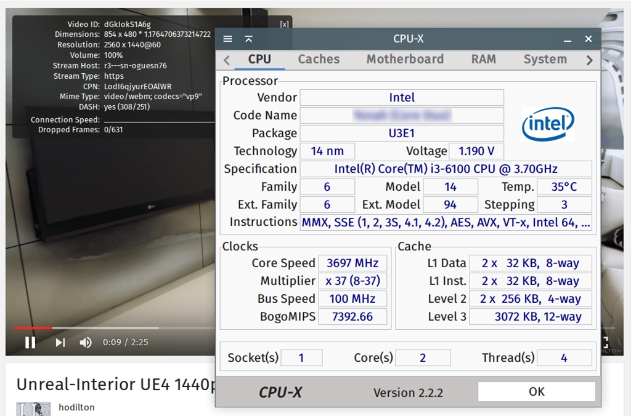631x416 pixels.
Task: Click the Intel logo image
Action: pyautogui.click(x=548, y=124)
